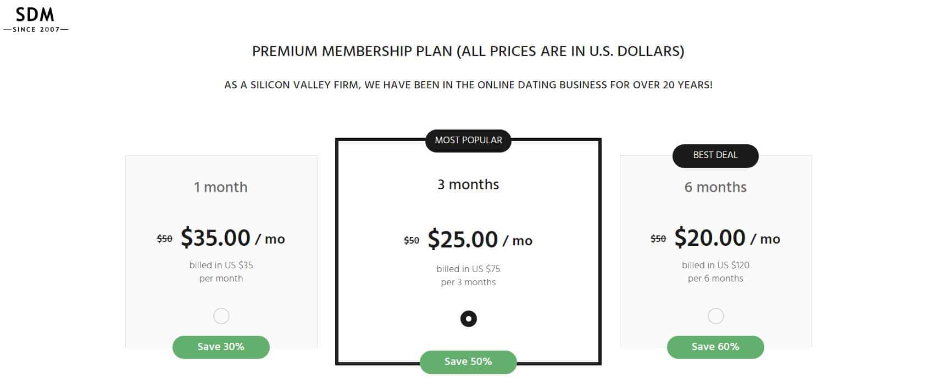The image size is (950, 389).
Task: Click billed in US $35 per month text
Action: 221,272
